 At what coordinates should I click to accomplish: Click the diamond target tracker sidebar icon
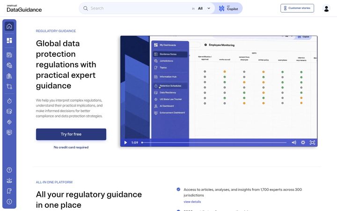[9, 122]
